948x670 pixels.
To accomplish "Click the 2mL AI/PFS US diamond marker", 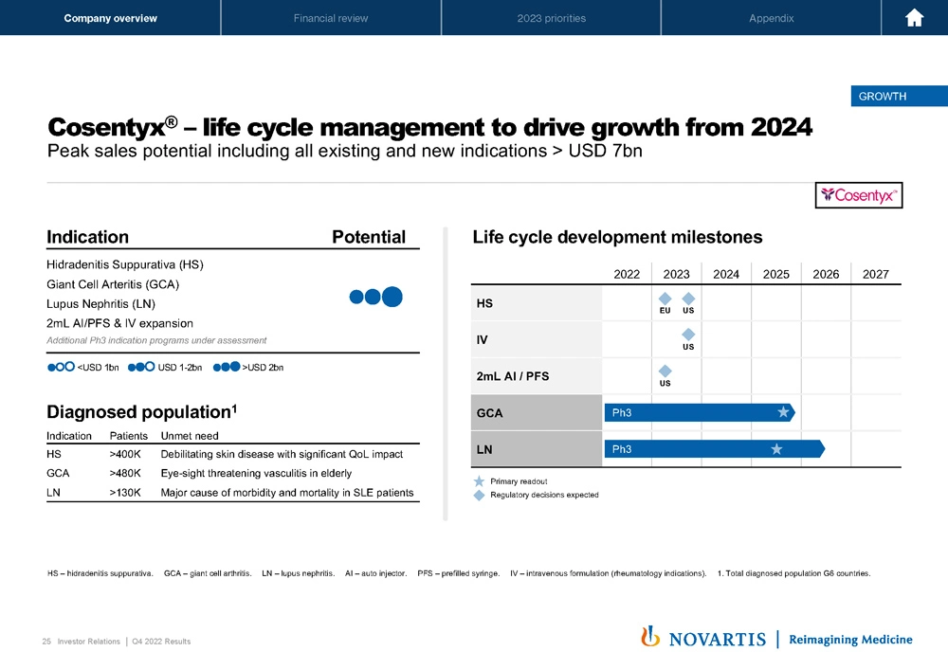I will coord(665,372).
